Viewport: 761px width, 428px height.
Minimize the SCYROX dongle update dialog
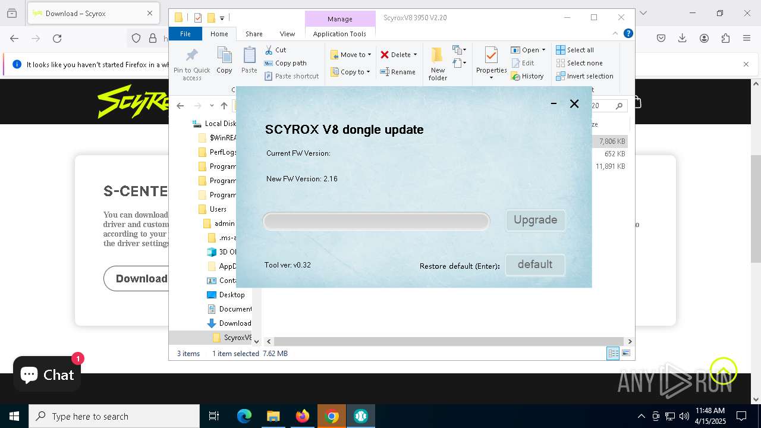coord(554,103)
